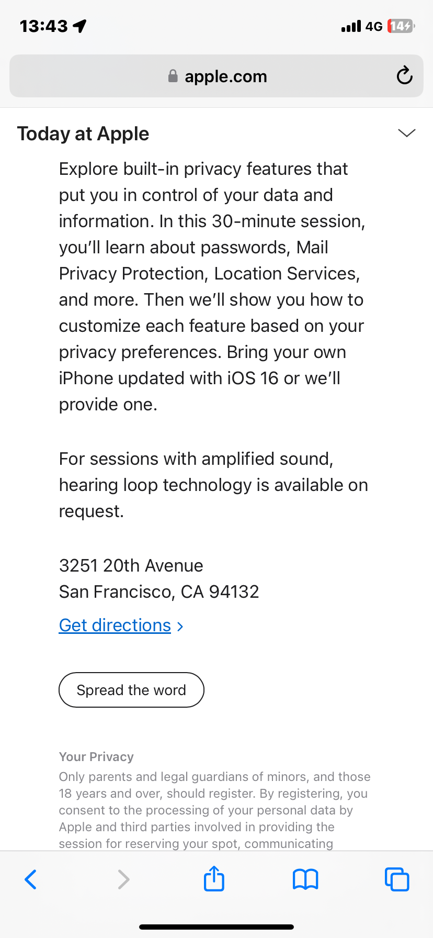Tap the cellular signal bars
The image size is (433, 938).
351,26
